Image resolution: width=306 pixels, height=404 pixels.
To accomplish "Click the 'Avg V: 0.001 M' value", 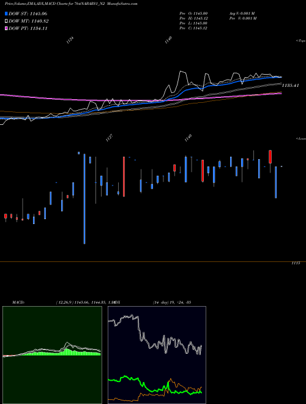I will point(243,13).
